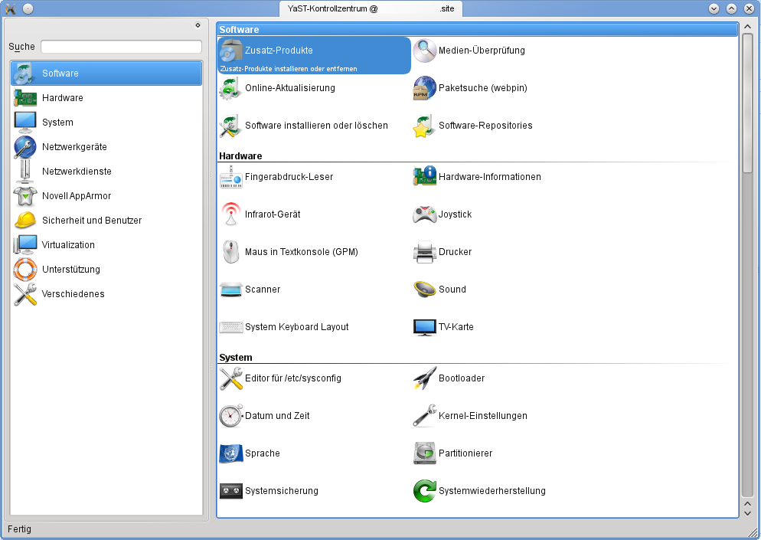Open the Partitionierer
The height and width of the screenshot is (540, 761).
click(452, 453)
